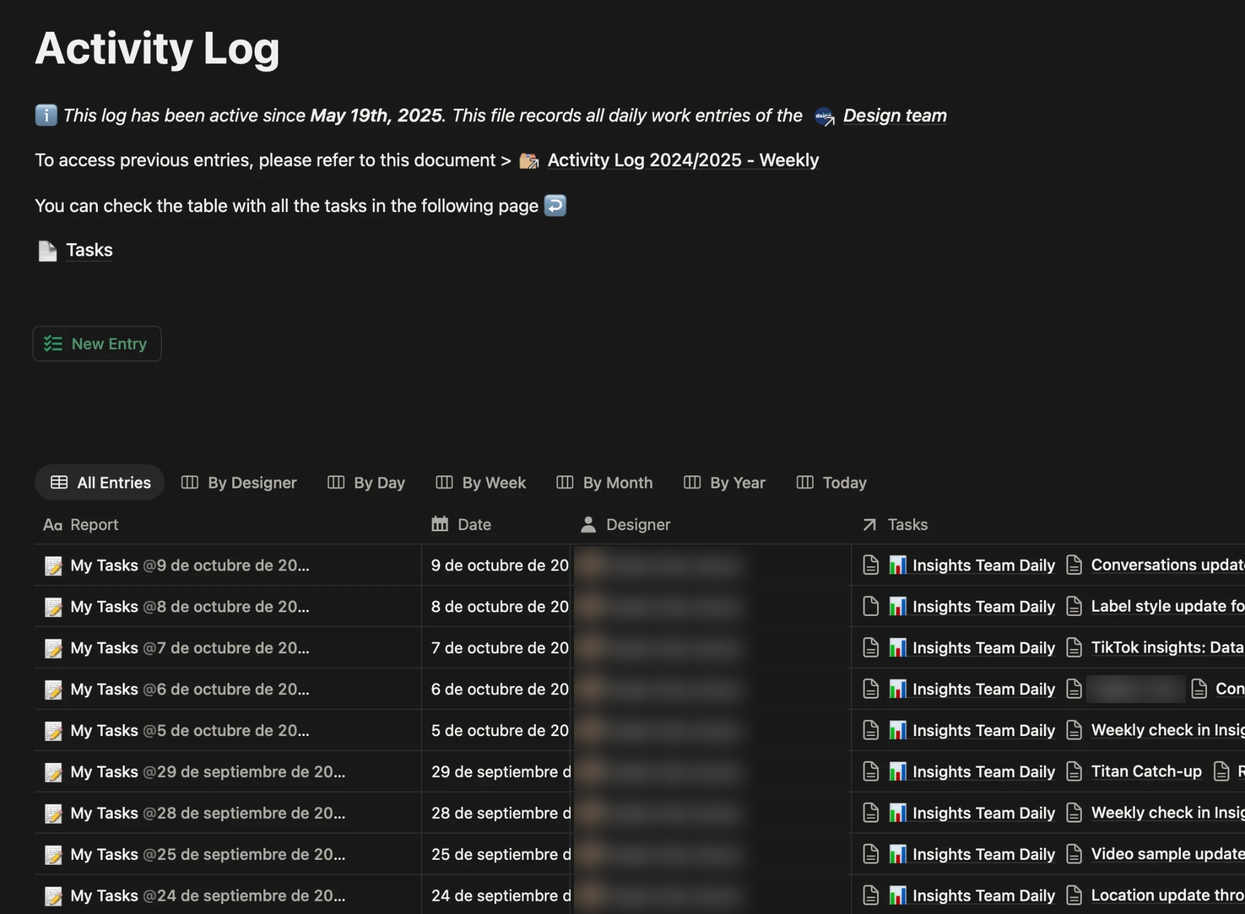This screenshot has width=1245, height=914.
Task: Switch to the By Designer tab
Action: point(239,482)
